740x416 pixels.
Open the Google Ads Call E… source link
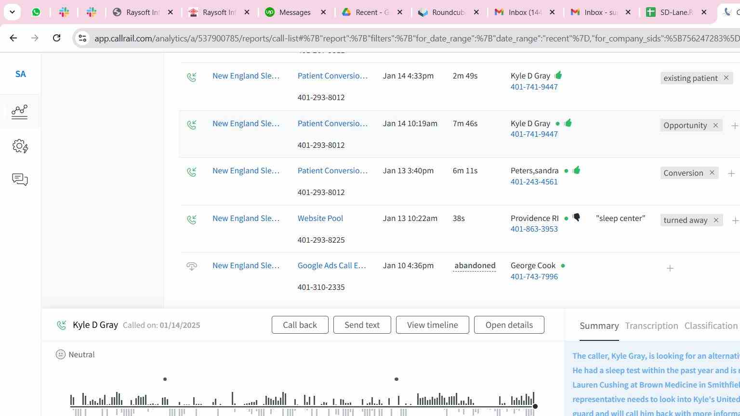[x=331, y=266]
